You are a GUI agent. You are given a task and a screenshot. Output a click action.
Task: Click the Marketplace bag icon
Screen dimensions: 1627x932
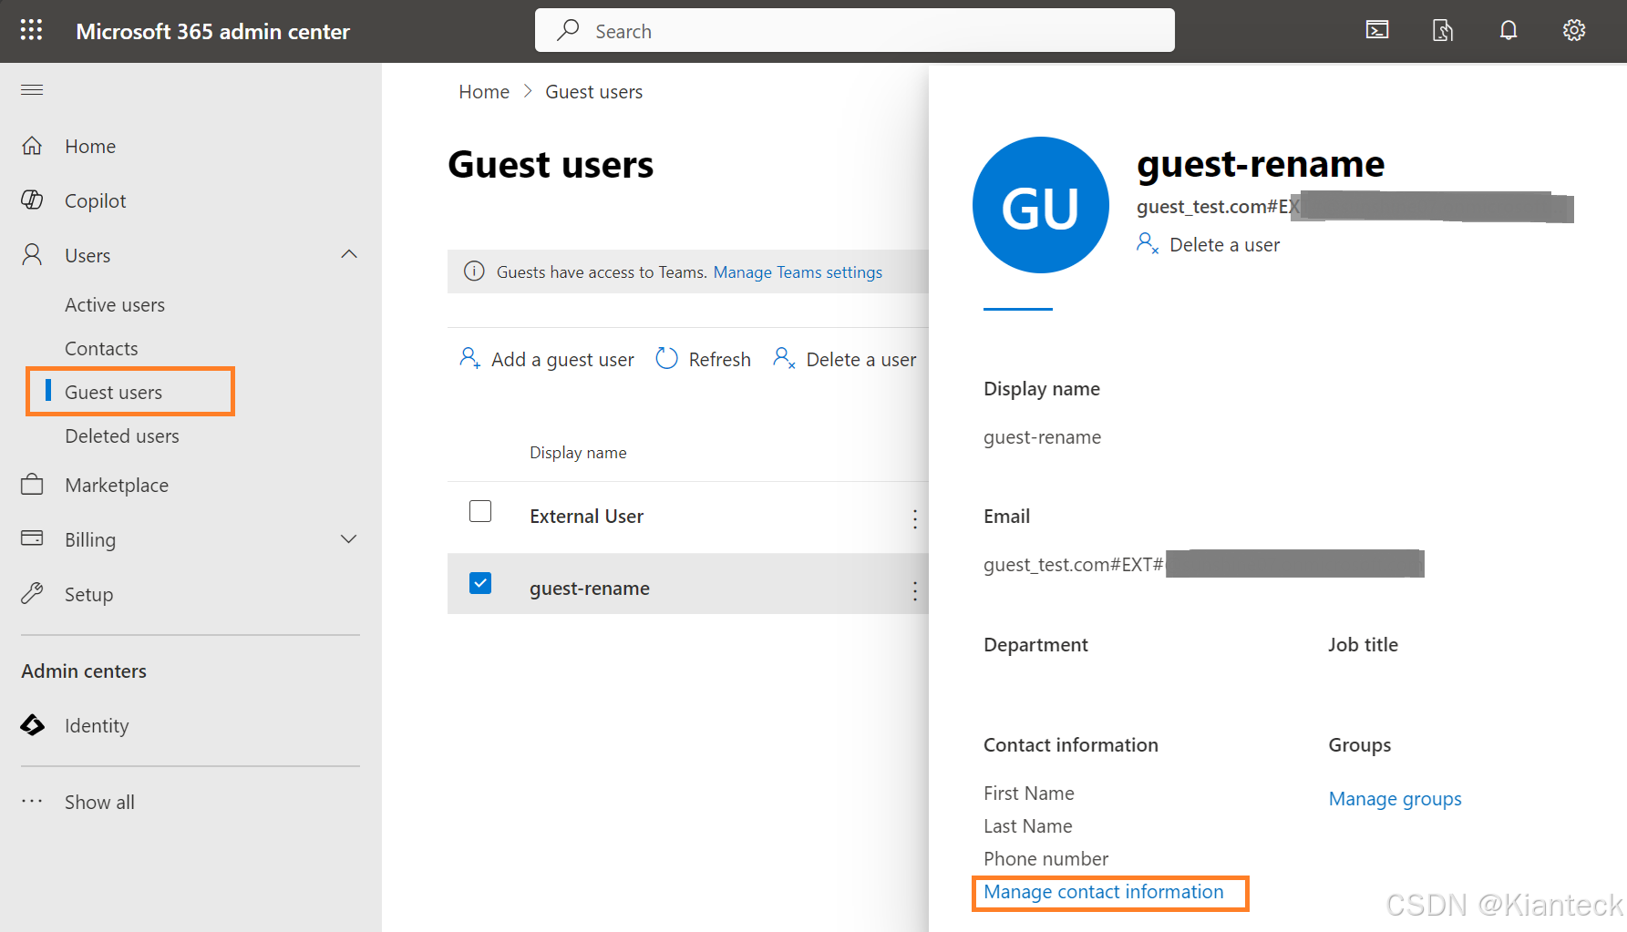[32, 485]
